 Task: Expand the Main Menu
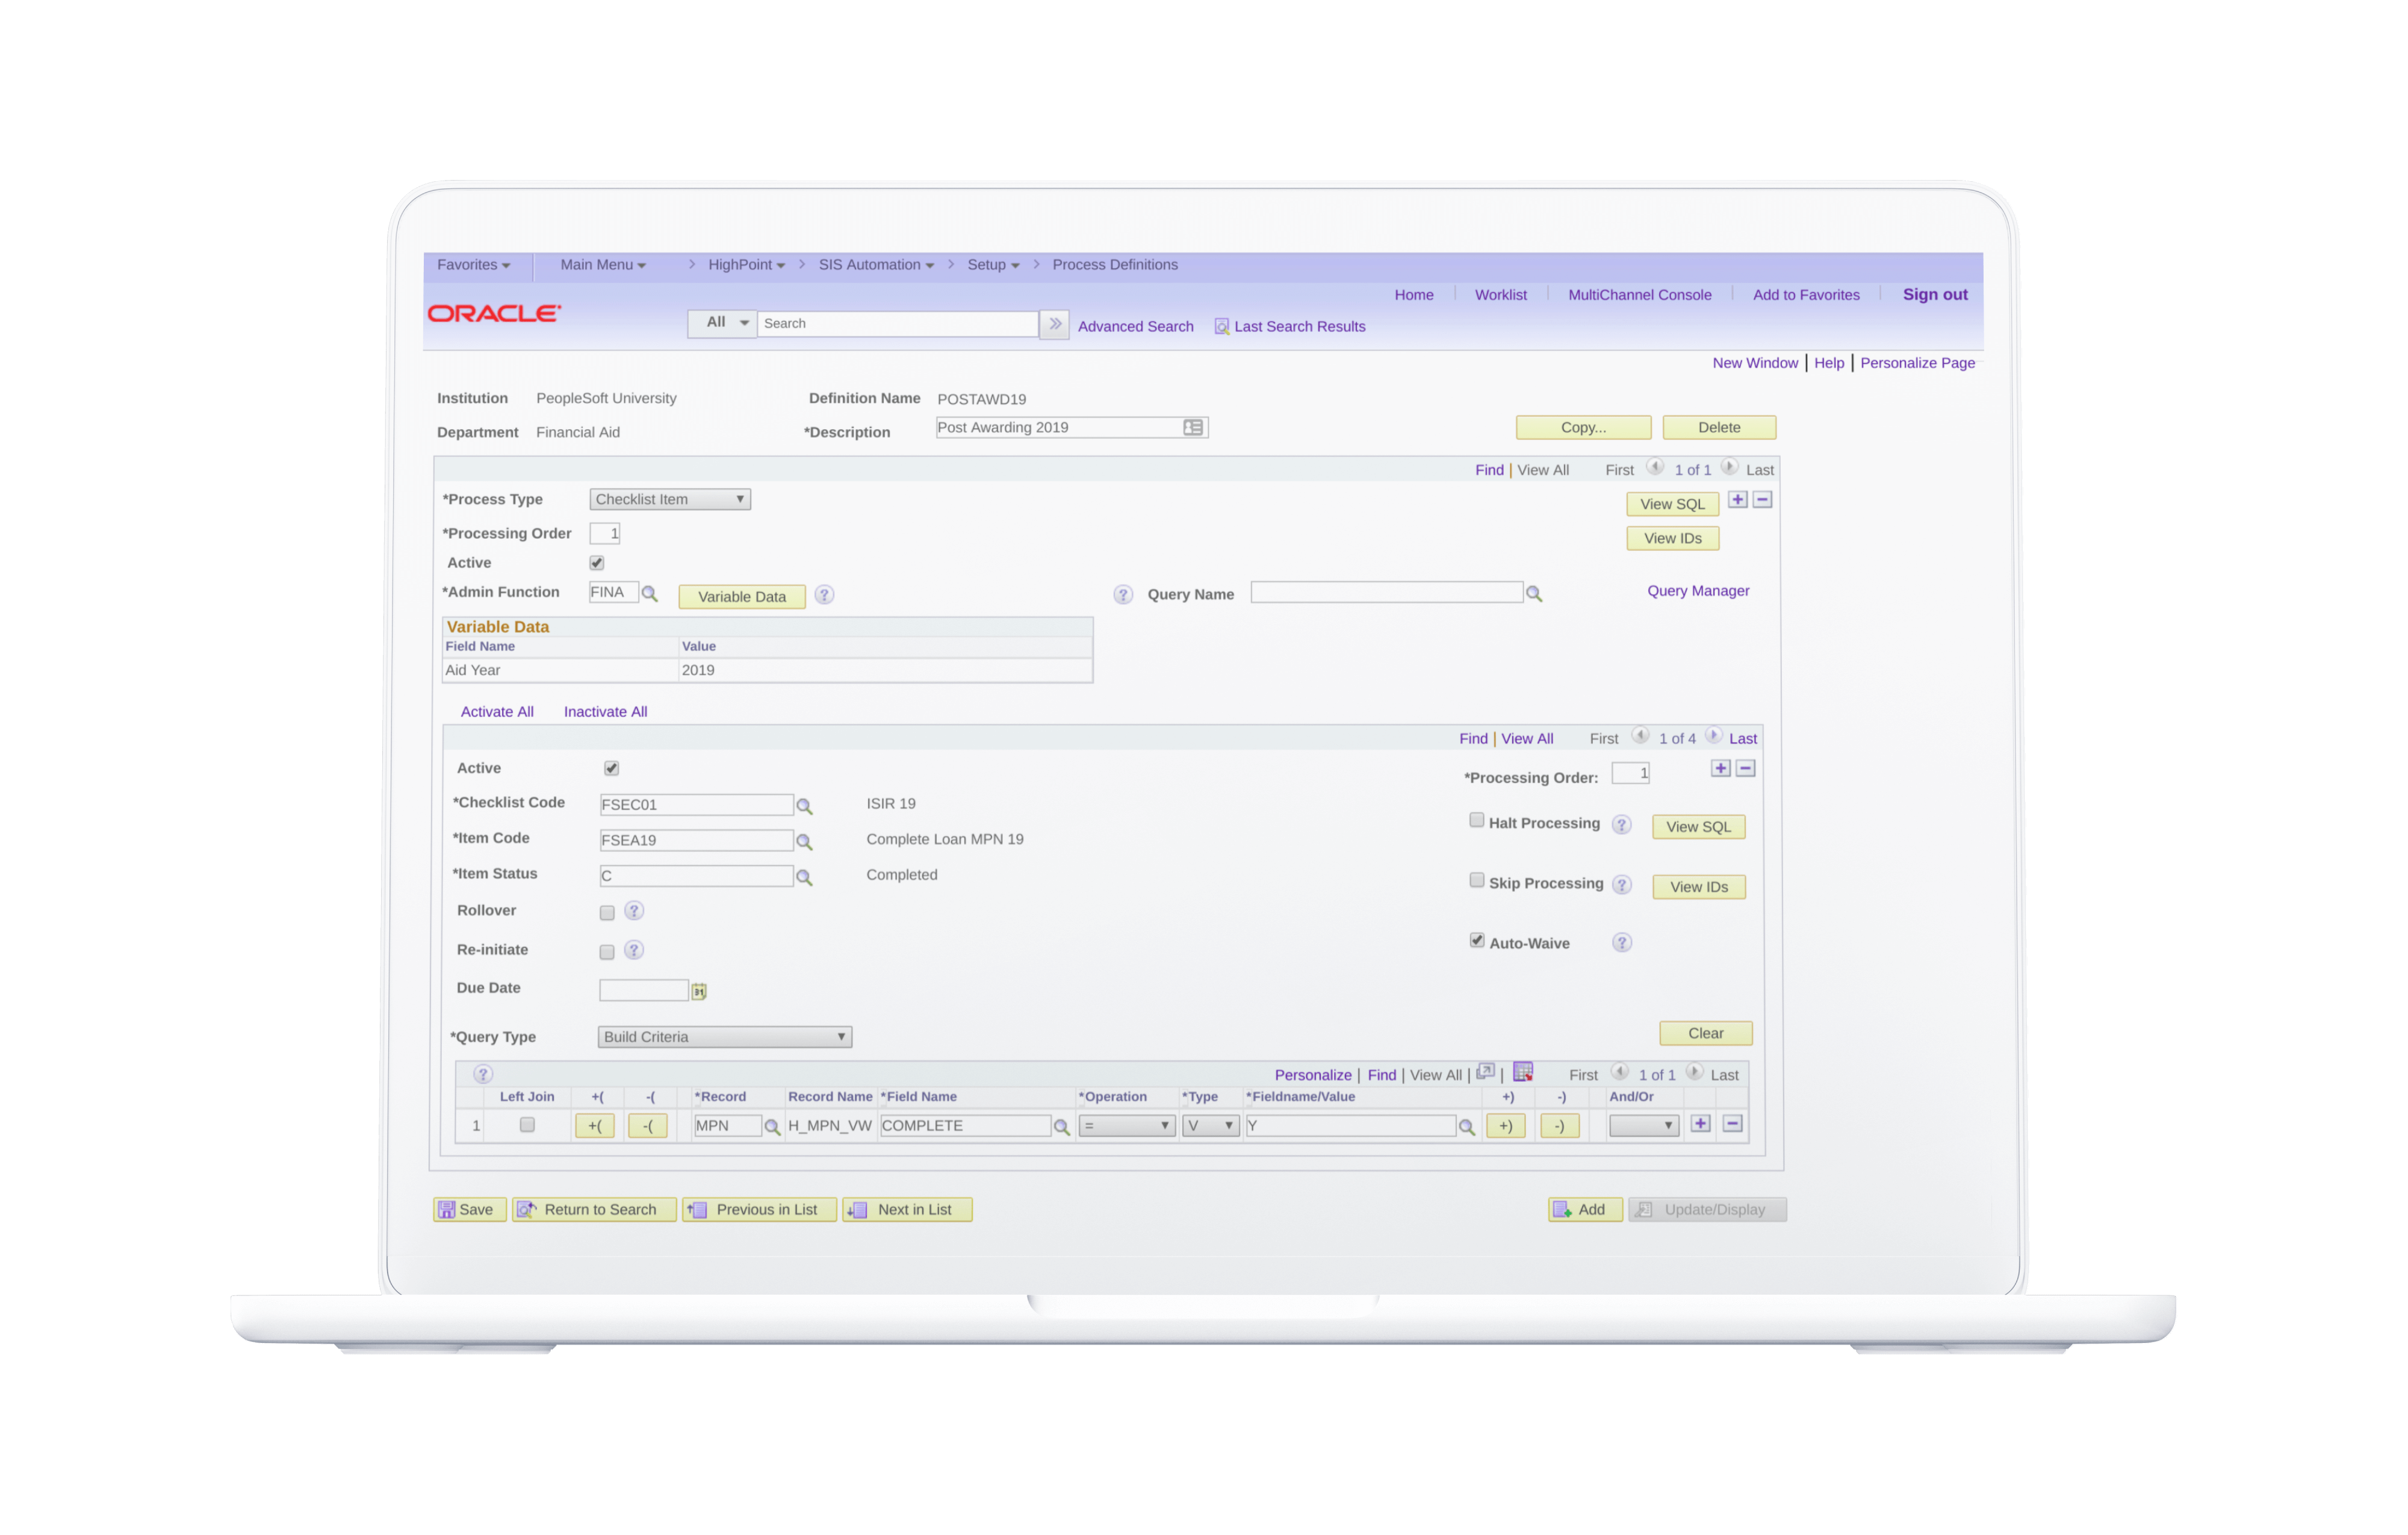click(603, 265)
